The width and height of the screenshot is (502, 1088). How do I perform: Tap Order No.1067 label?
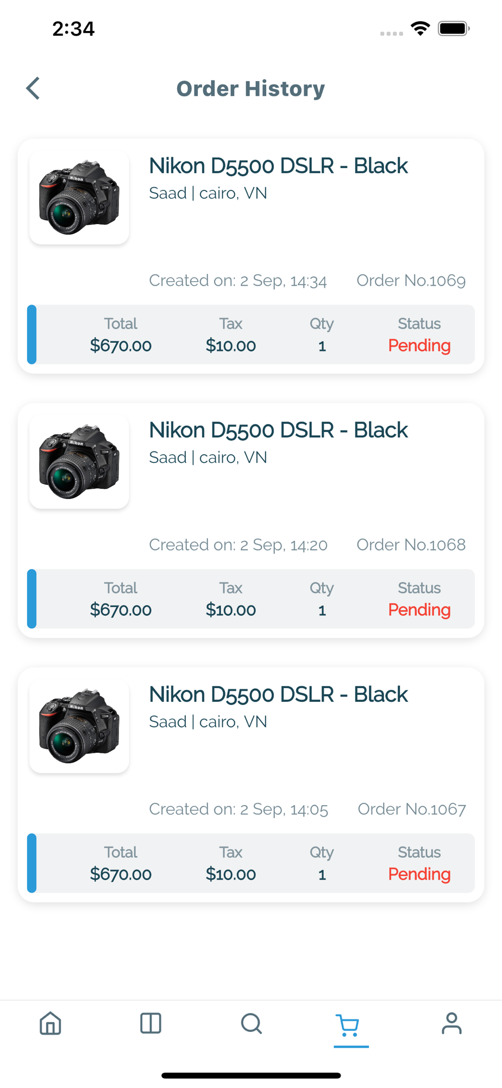tap(412, 809)
